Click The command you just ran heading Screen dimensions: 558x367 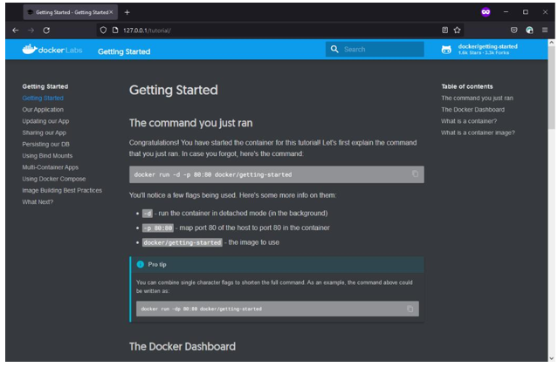[x=190, y=123]
